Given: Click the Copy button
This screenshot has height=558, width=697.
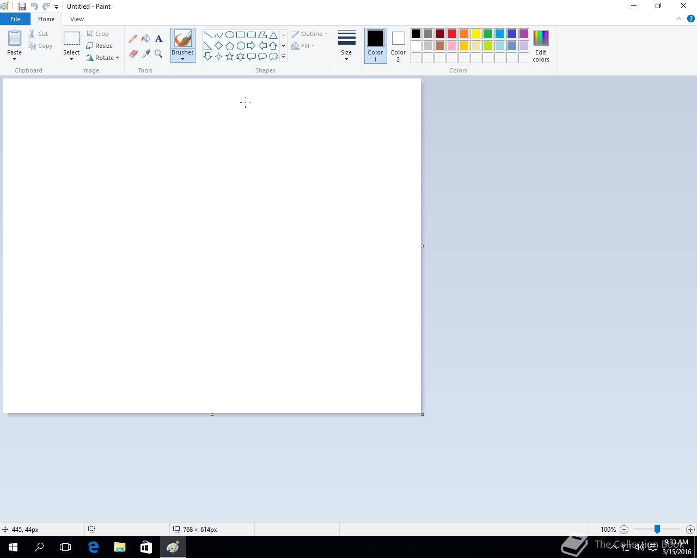Looking at the screenshot, I should coord(41,46).
